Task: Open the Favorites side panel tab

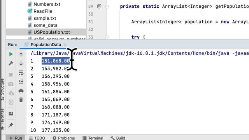Action: click(x=2, y=119)
